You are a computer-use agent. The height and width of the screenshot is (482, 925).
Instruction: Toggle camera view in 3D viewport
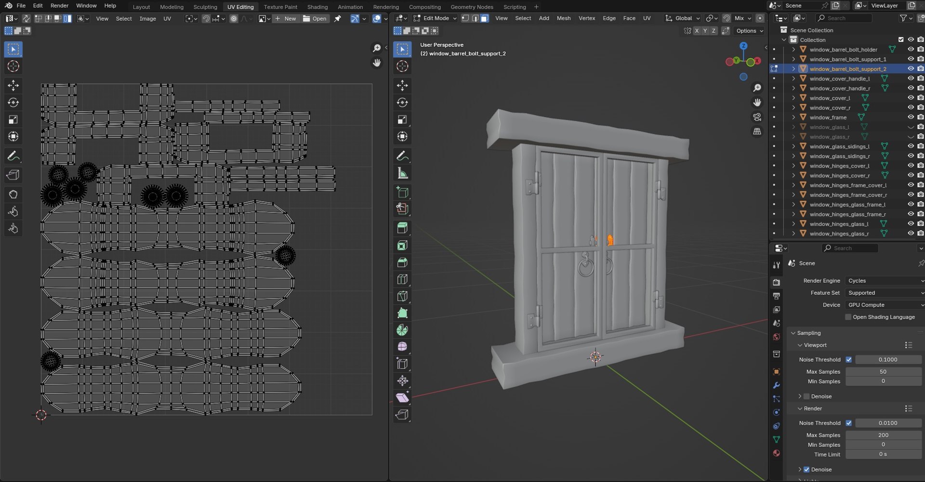tap(757, 117)
